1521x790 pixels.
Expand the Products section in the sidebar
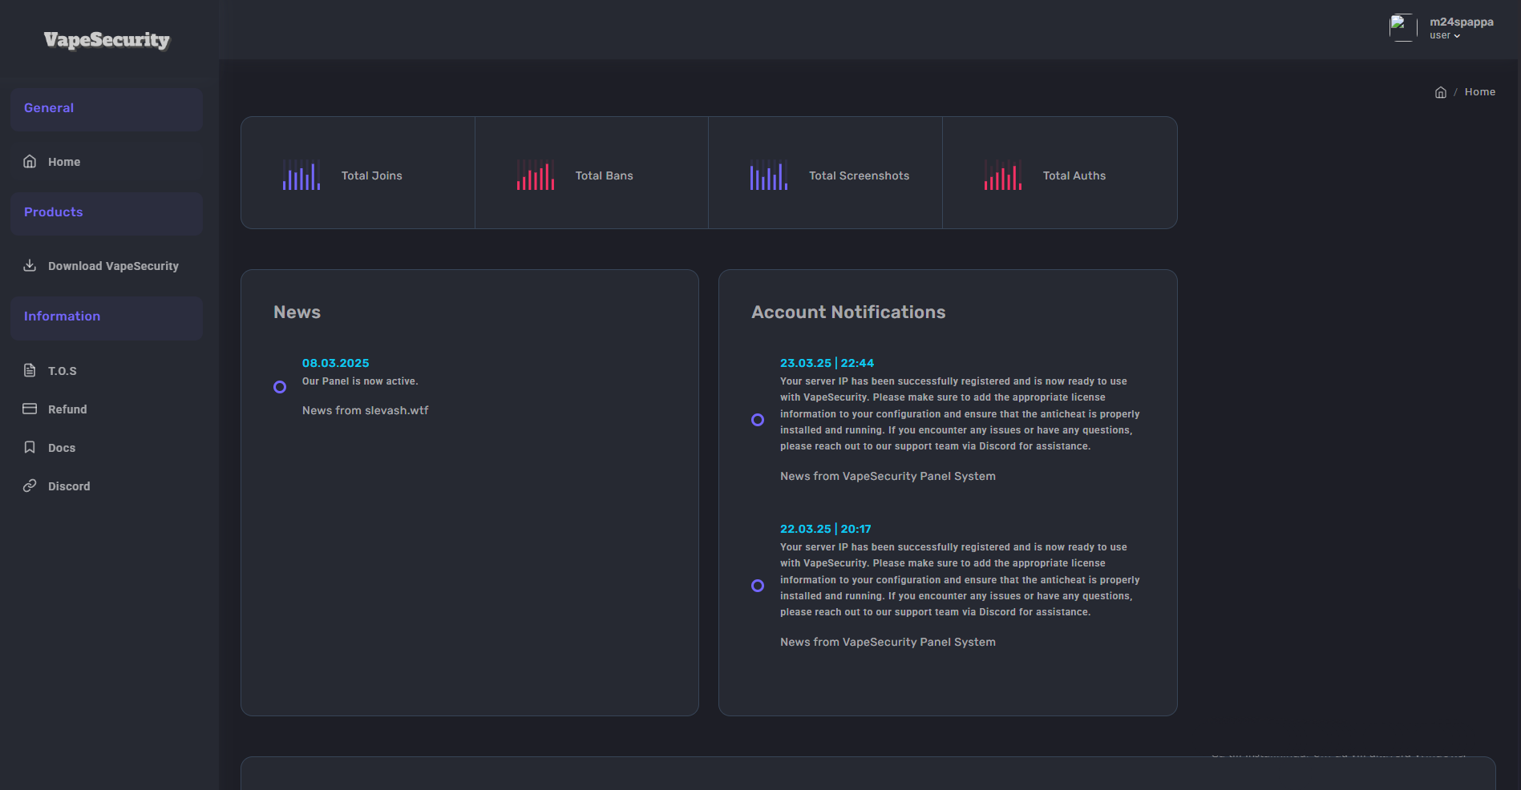pyautogui.click(x=53, y=212)
